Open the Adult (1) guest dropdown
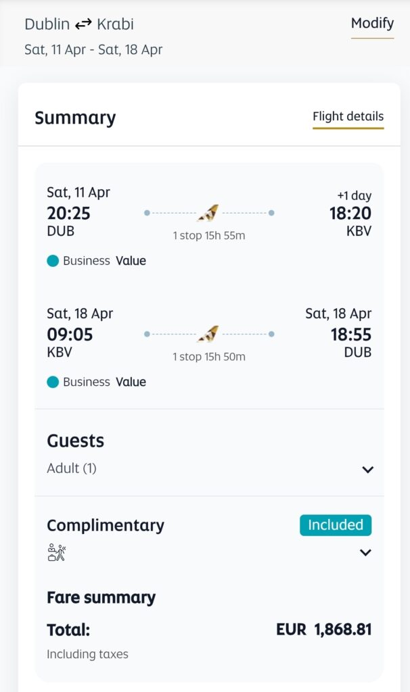 tap(72, 468)
